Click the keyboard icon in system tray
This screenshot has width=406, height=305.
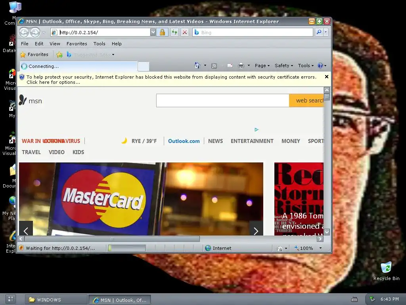pos(354,299)
